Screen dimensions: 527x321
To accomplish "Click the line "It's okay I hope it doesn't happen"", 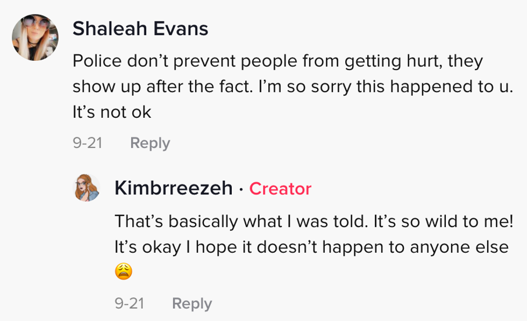I will (311, 247).
